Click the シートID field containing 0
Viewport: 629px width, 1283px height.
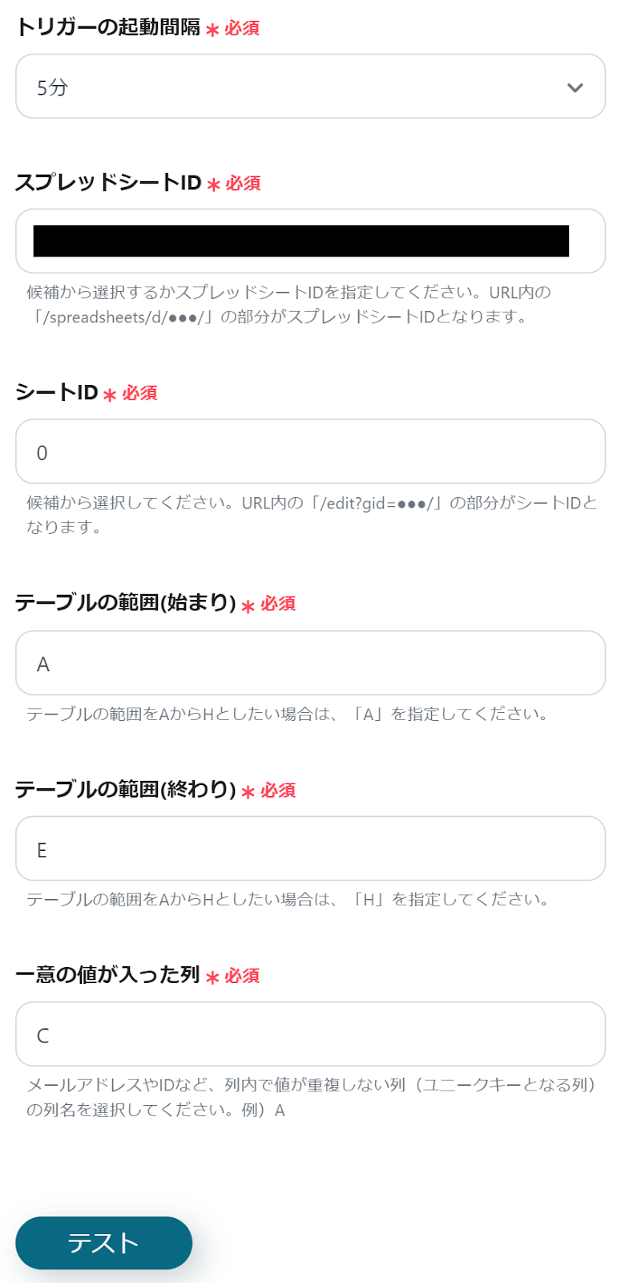(310, 451)
